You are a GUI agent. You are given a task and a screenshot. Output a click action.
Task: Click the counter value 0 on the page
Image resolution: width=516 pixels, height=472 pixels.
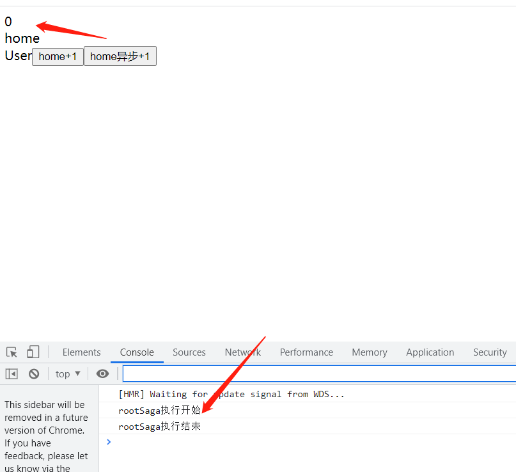(x=8, y=22)
